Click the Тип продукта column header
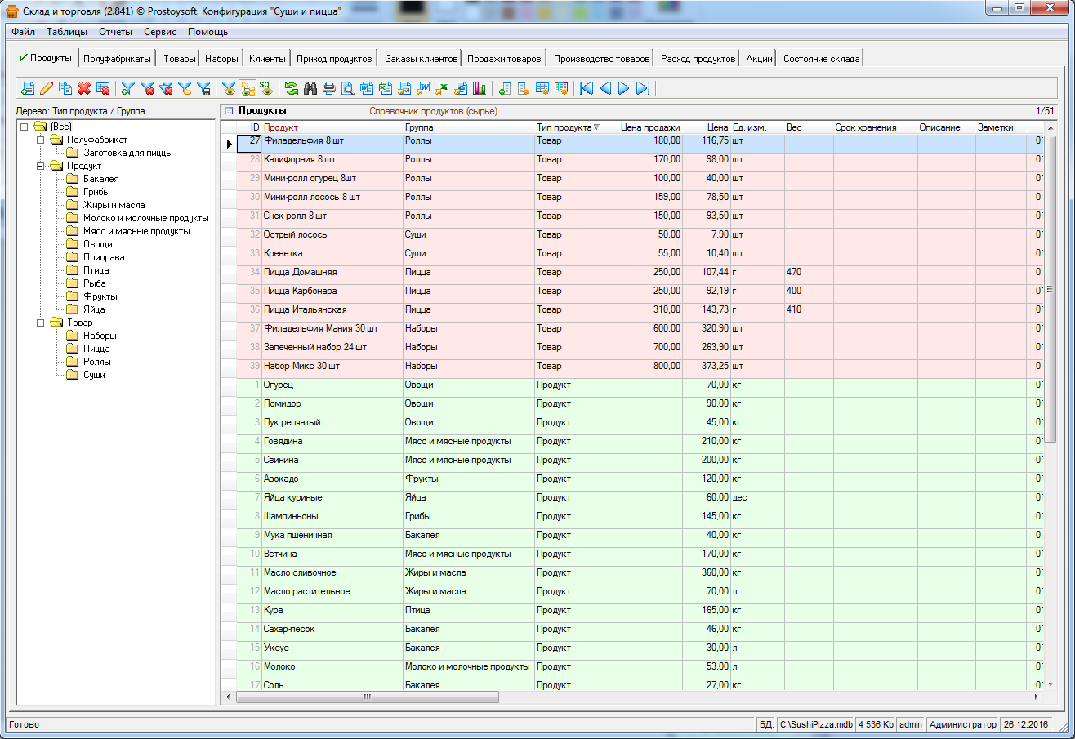 tap(564, 127)
